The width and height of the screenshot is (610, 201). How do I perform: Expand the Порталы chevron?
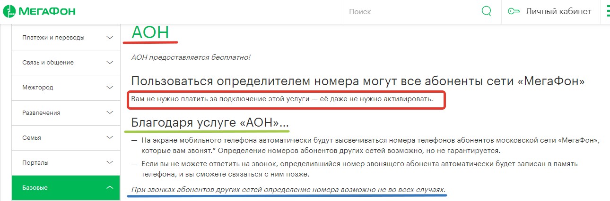point(110,162)
